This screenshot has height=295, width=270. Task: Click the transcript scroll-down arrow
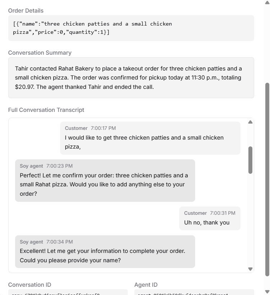[x=250, y=268]
